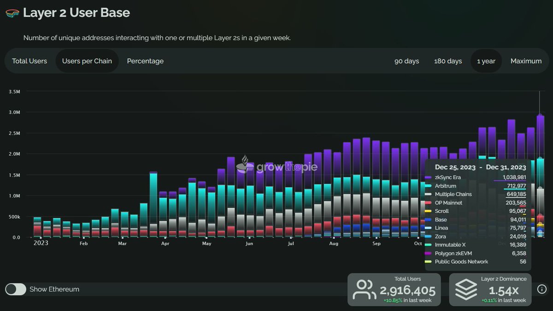Set time range to 90 days
Viewport: 553px width, 311px height.
tap(406, 61)
